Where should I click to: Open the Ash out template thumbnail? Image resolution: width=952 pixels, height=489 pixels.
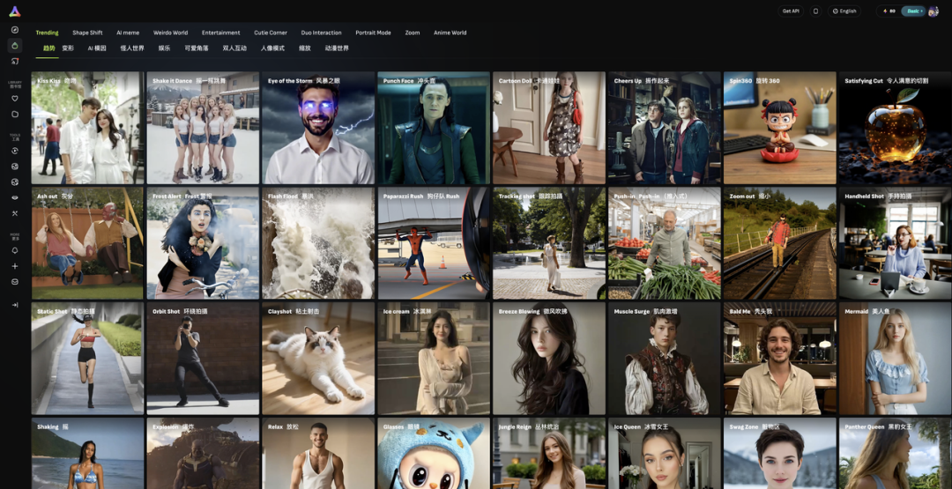pyautogui.click(x=87, y=243)
